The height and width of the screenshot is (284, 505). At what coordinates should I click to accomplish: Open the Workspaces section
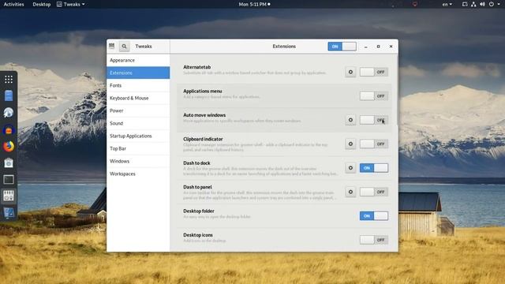click(138, 174)
